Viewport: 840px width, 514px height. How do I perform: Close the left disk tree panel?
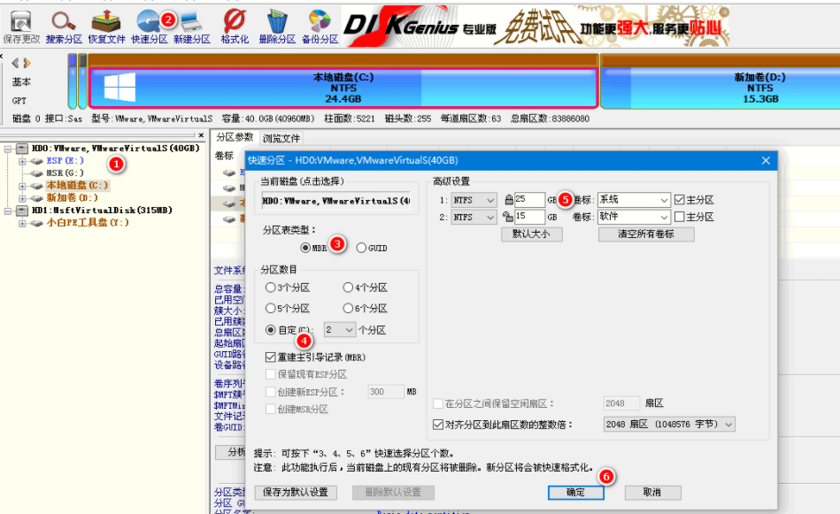[201, 135]
